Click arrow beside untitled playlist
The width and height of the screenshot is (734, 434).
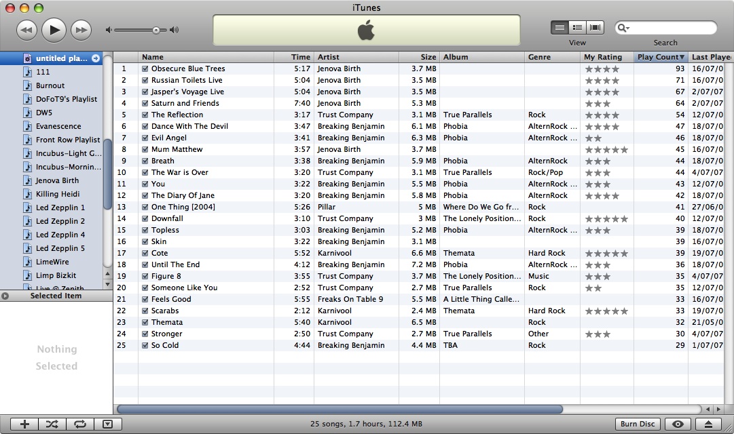pos(96,58)
